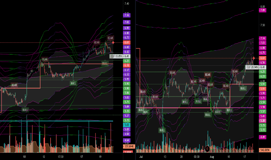Select the left chart's lowest BULL label
271x160 pixels.
point(25,110)
